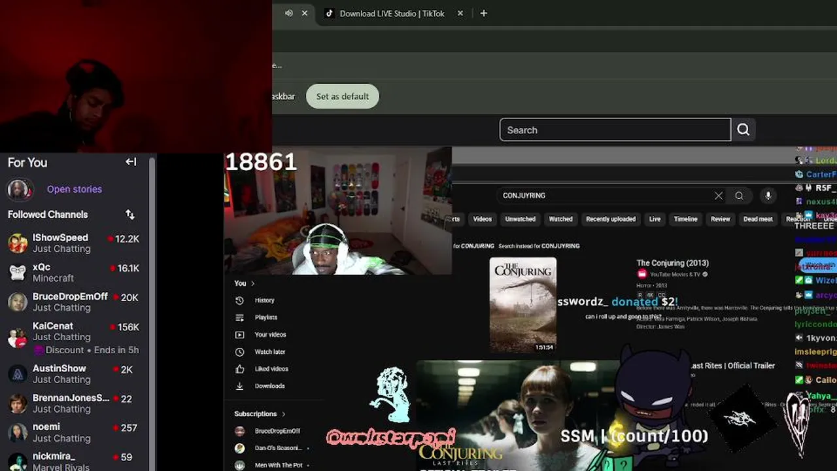The width and height of the screenshot is (837, 471).
Task: Select the Unwatched filter chip
Action: coord(521,219)
